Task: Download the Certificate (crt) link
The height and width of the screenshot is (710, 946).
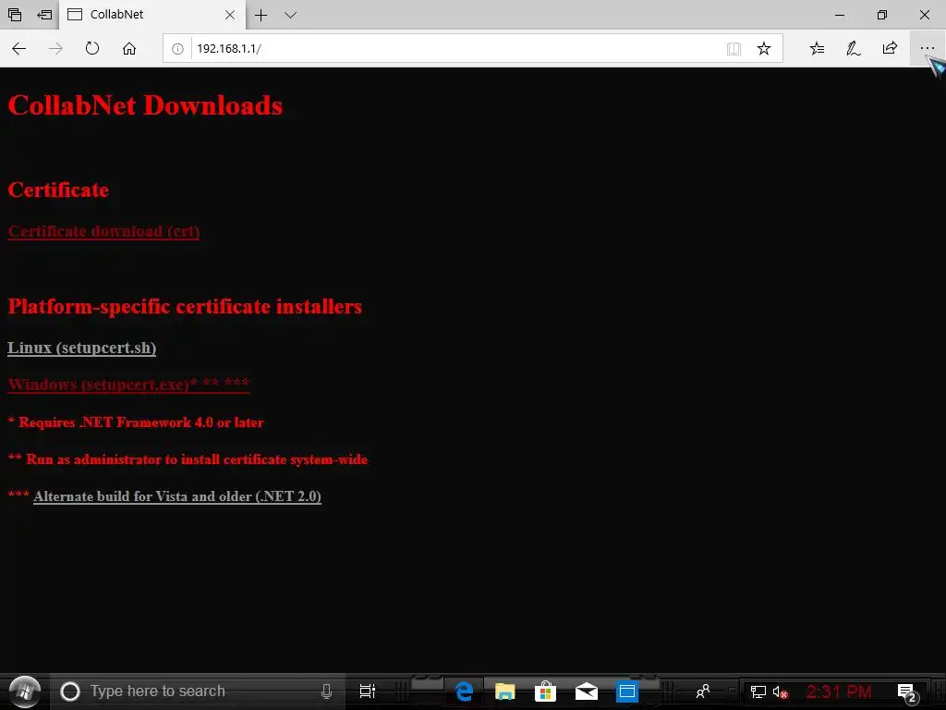Action: coord(103,232)
